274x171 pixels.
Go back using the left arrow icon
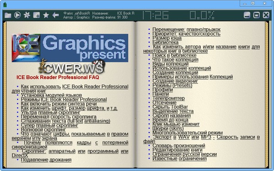click(x=55, y=15)
